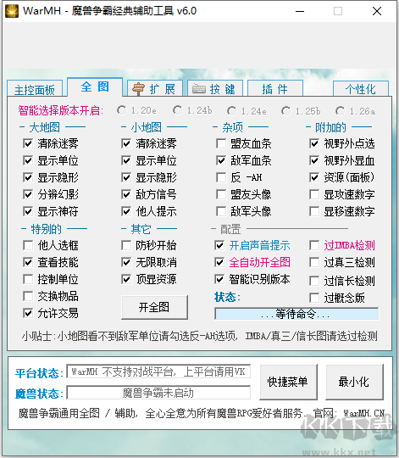The image size is (399, 458).
Task: Click the WarMH.CN official site text
Action: (x=363, y=413)
